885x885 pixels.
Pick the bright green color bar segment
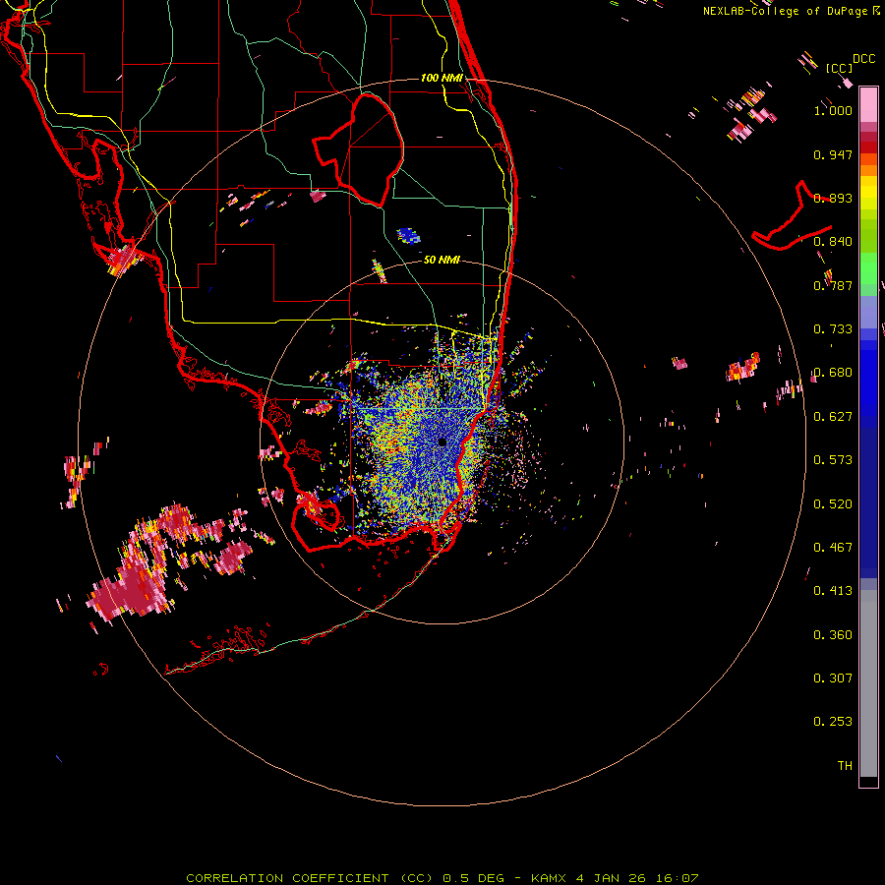click(868, 268)
